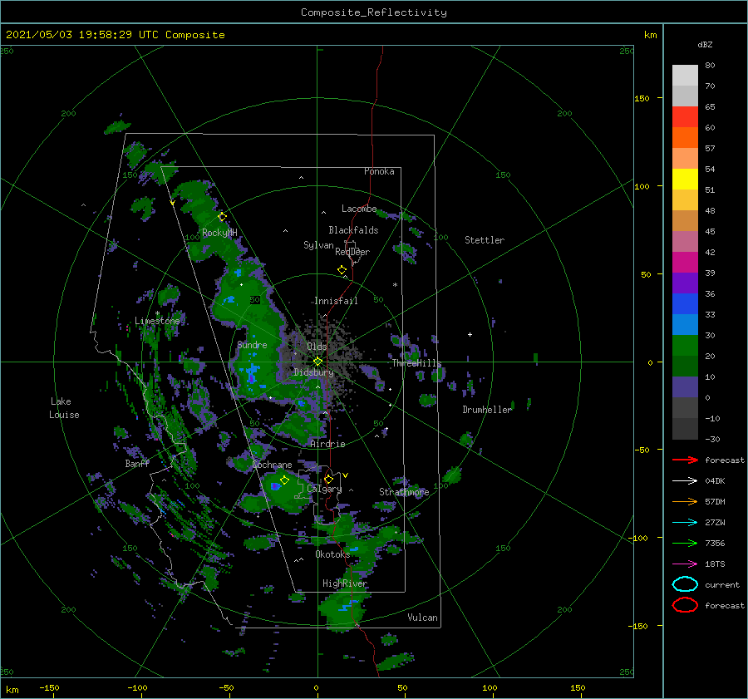This screenshot has width=748, height=699.
Task: Click the yellow diamond marker below RedDeer
Action: tap(342, 270)
